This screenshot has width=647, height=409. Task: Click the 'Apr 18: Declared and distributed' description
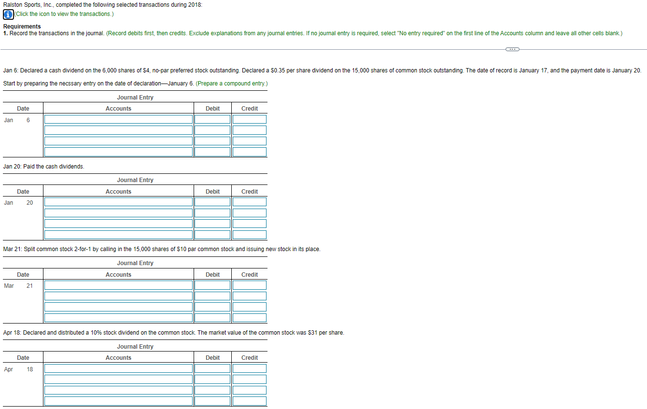click(174, 333)
